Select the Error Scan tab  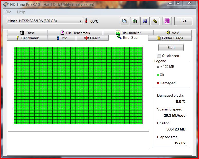[x=128, y=38]
